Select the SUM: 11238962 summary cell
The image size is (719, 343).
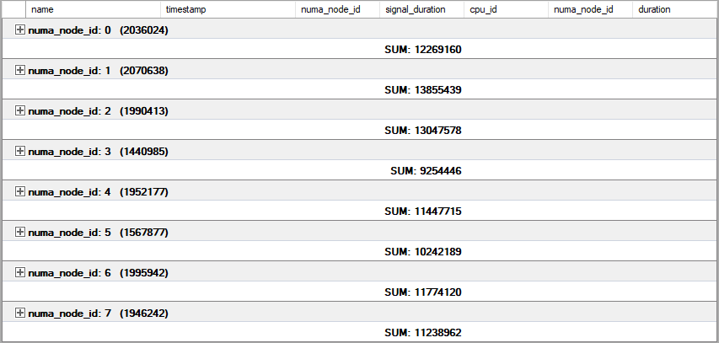click(x=422, y=333)
